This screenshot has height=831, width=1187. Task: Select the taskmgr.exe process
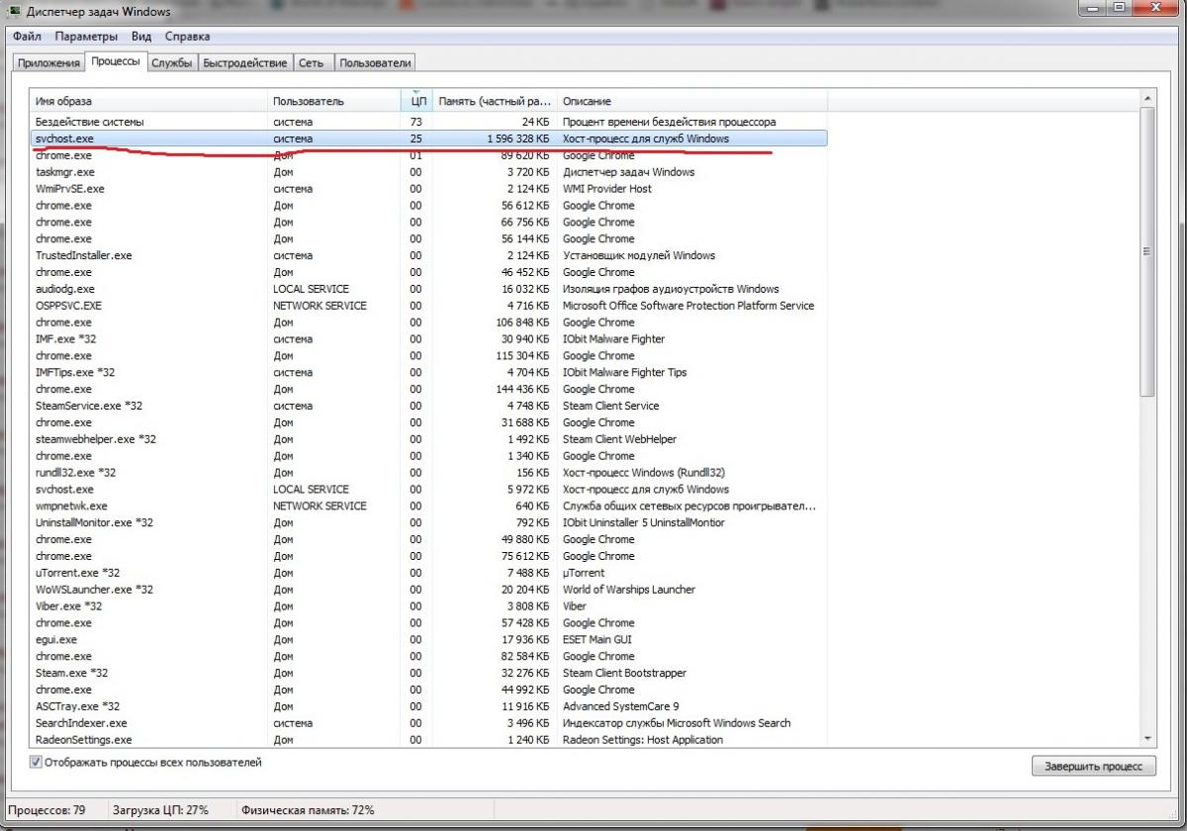pos(429,172)
